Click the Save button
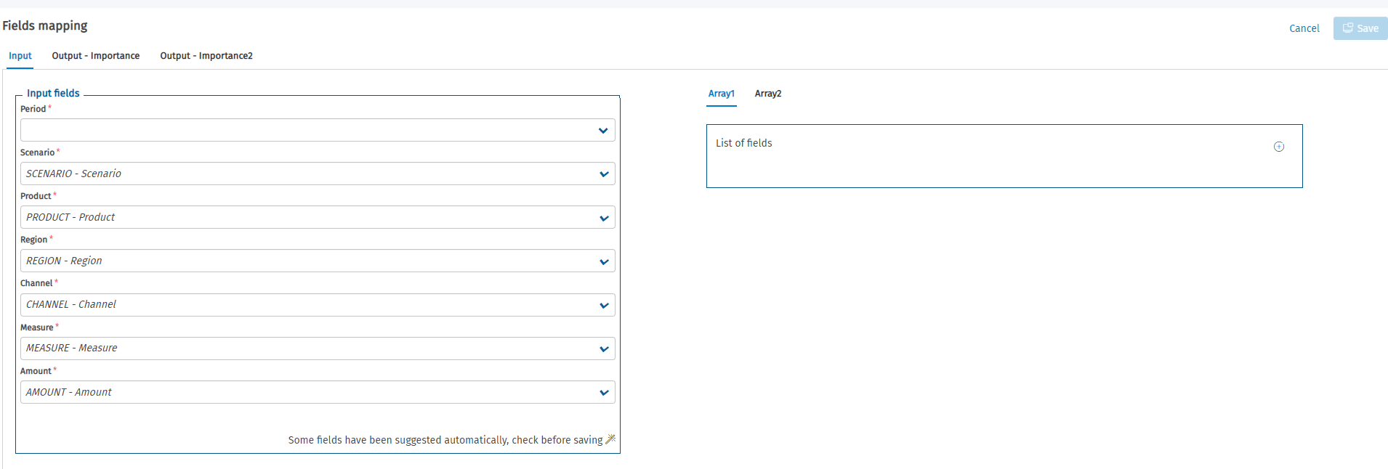This screenshot has width=1388, height=469. [1360, 28]
